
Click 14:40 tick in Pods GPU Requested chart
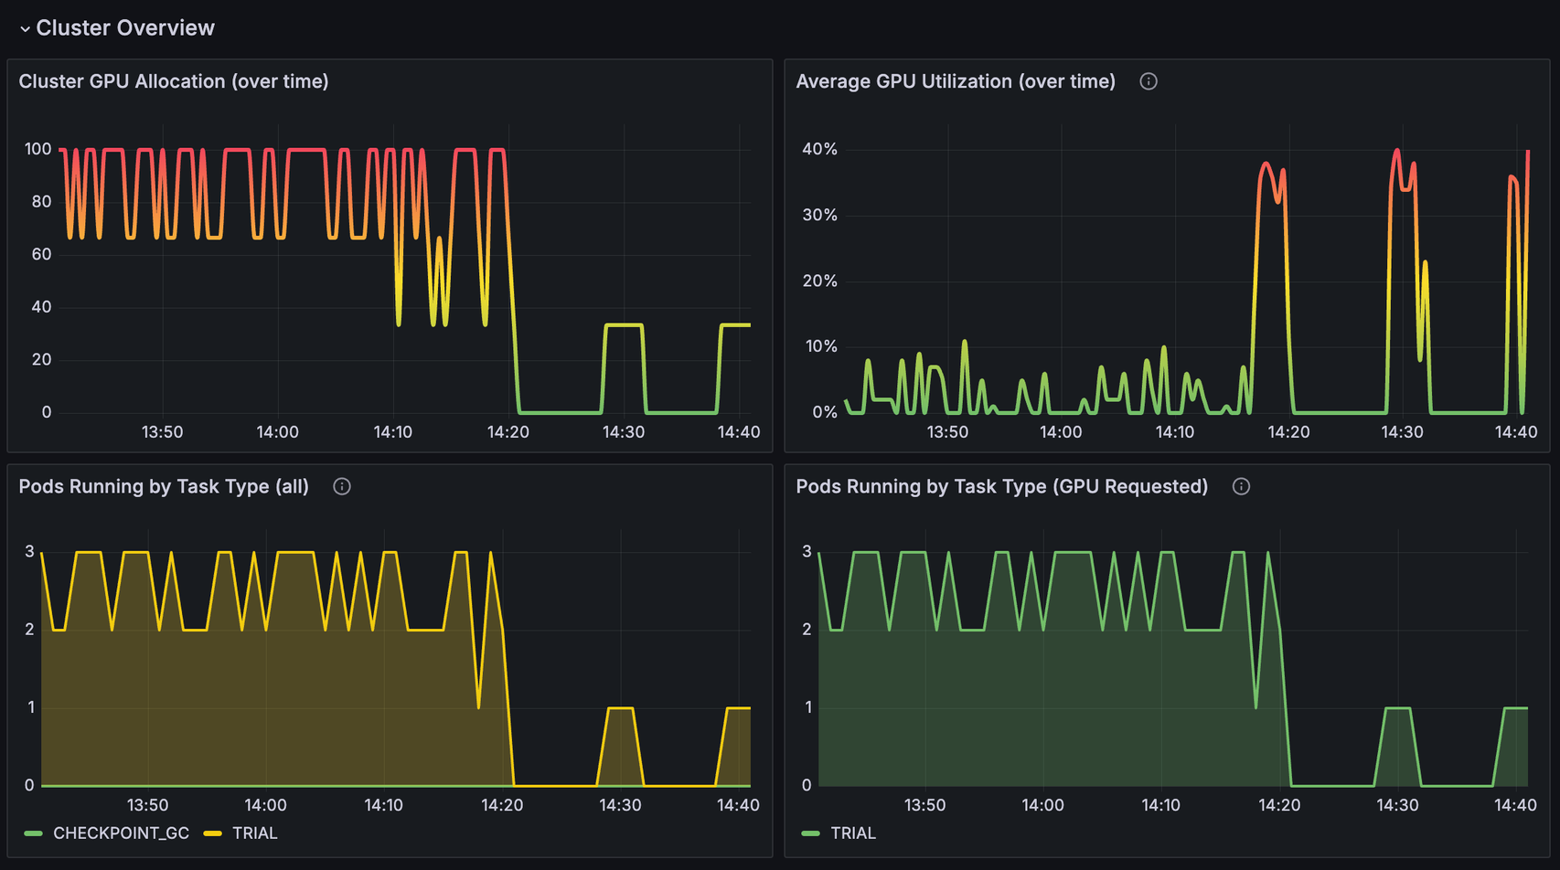1515,805
